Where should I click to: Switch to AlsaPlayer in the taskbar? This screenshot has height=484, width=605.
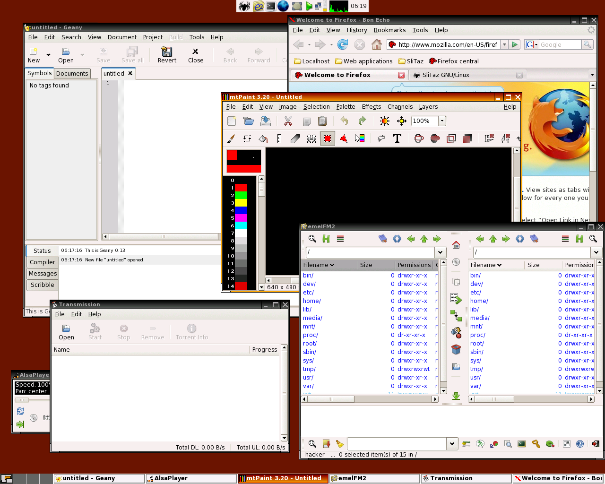191,478
